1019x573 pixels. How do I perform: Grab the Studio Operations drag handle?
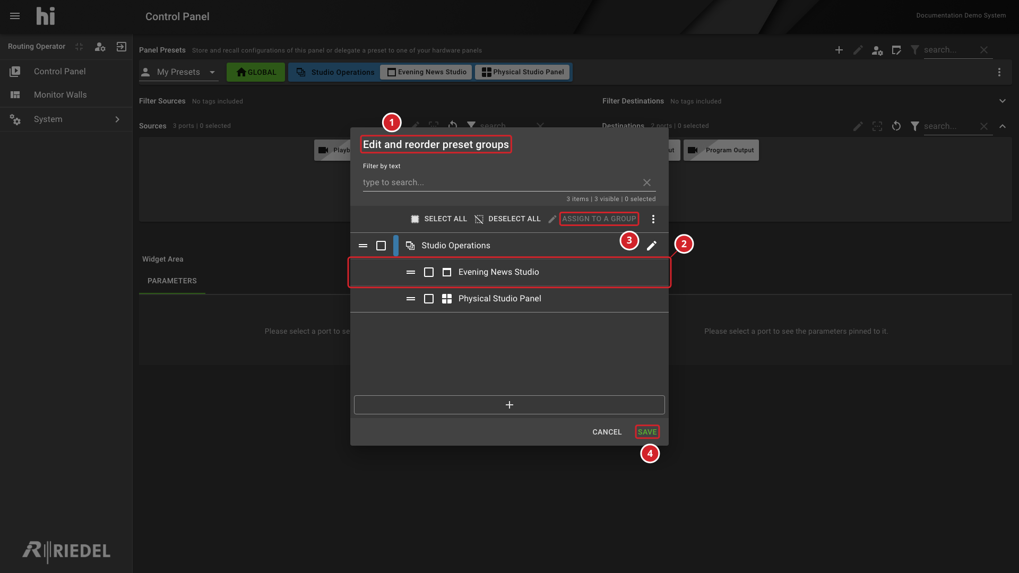pos(363,246)
